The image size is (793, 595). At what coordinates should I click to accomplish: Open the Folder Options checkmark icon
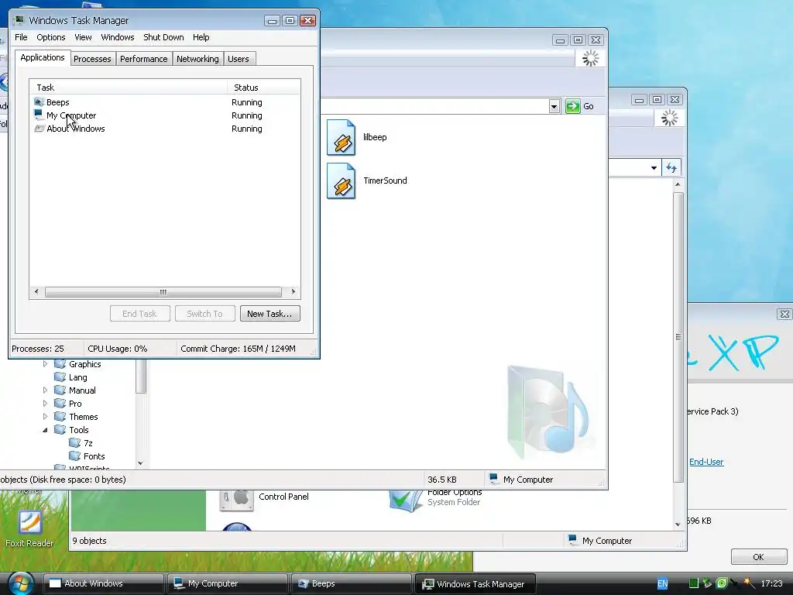[x=406, y=500]
